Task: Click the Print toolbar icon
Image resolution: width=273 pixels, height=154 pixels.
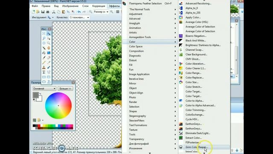Action: 47,12
